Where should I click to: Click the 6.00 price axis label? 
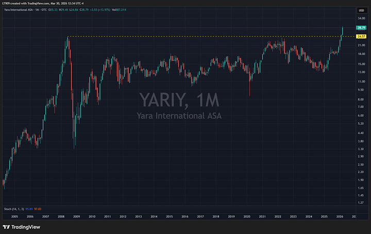coord(361,115)
